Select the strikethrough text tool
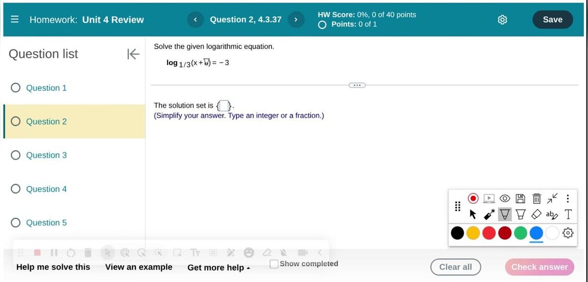Image resolution: width=588 pixels, height=282 pixels. pyautogui.click(x=552, y=214)
